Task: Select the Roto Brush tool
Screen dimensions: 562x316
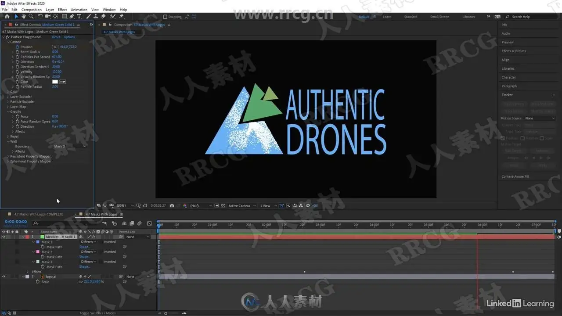Action: (x=112, y=17)
